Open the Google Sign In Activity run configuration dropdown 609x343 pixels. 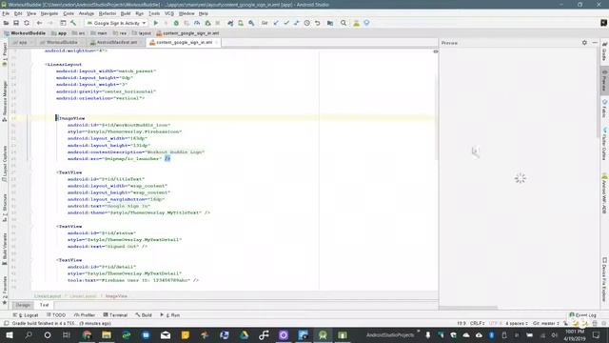tap(116, 23)
